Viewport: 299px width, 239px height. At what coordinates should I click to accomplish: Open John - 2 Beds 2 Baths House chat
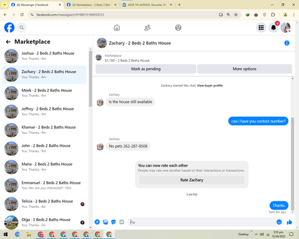point(44,148)
